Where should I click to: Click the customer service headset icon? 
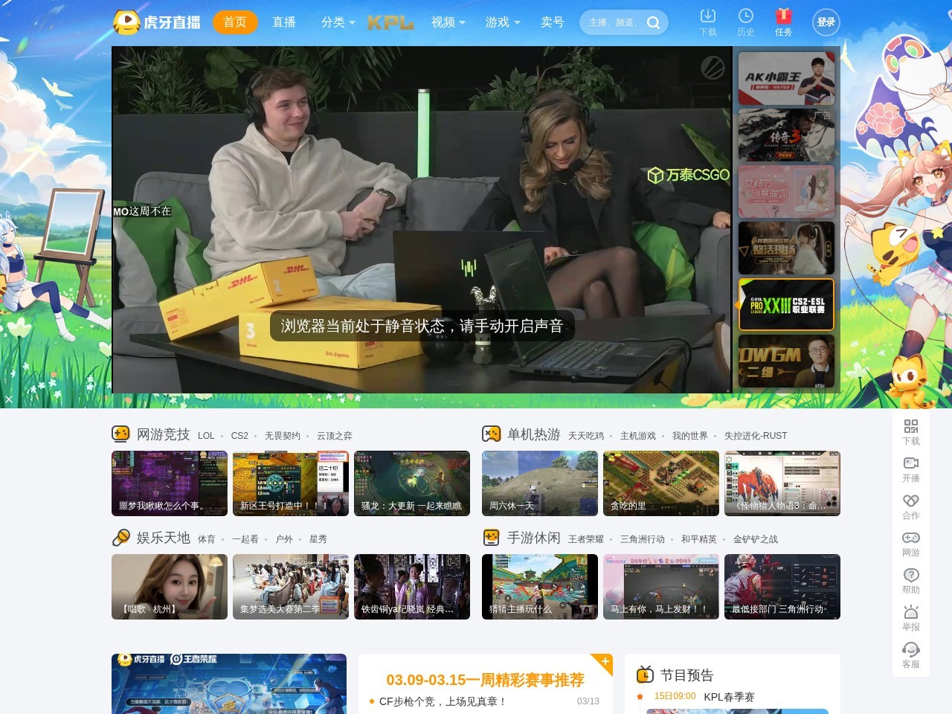911,649
